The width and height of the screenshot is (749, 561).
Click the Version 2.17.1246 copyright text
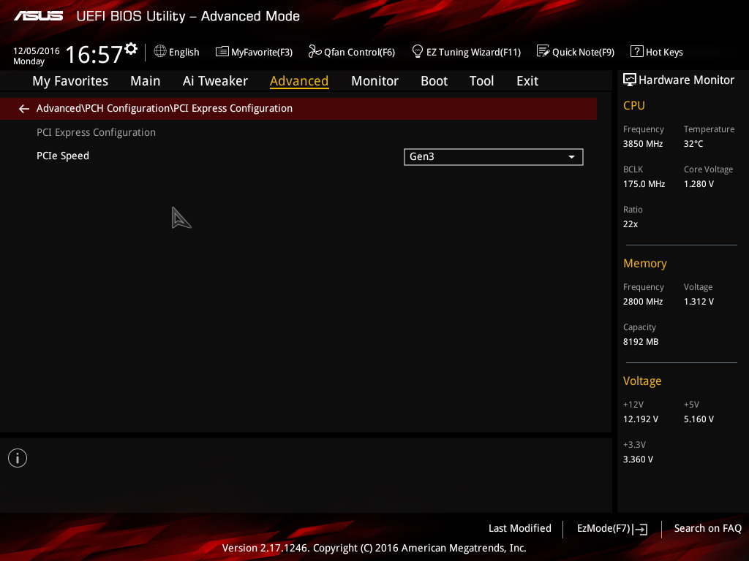click(x=374, y=548)
